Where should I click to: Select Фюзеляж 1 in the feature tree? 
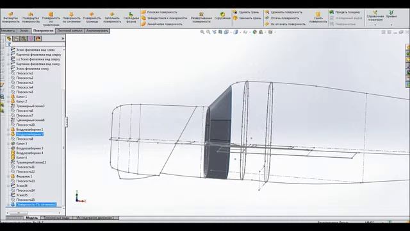tap(24, 176)
